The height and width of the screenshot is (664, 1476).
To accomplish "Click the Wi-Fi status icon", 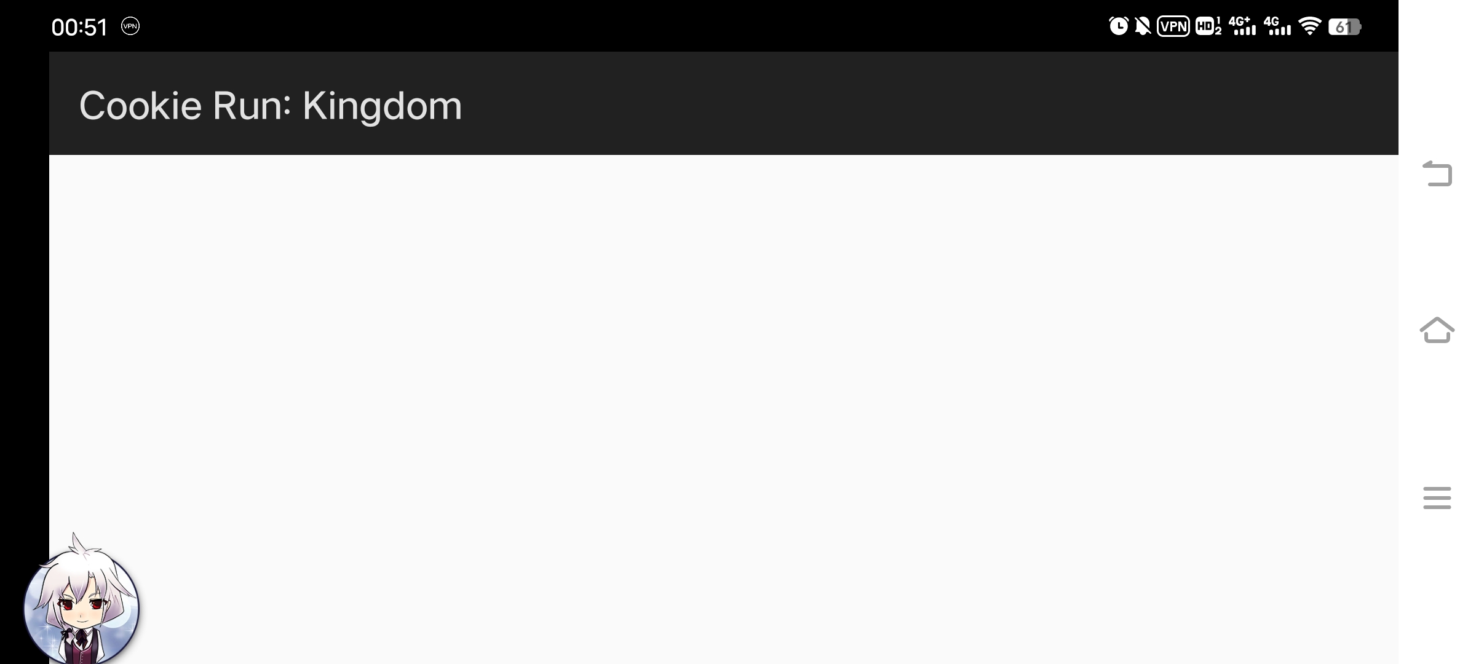I will (1310, 26).
